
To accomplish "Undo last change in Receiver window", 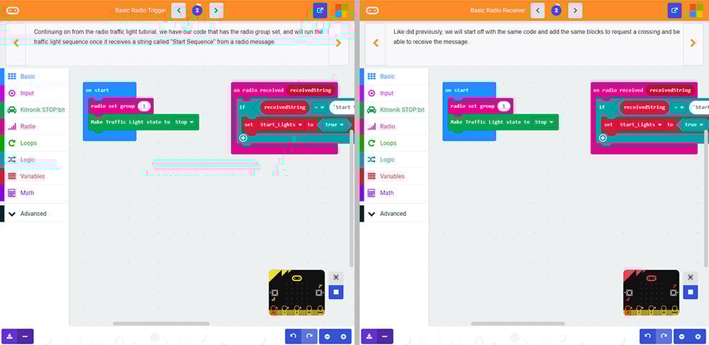I will coord(648,336).
